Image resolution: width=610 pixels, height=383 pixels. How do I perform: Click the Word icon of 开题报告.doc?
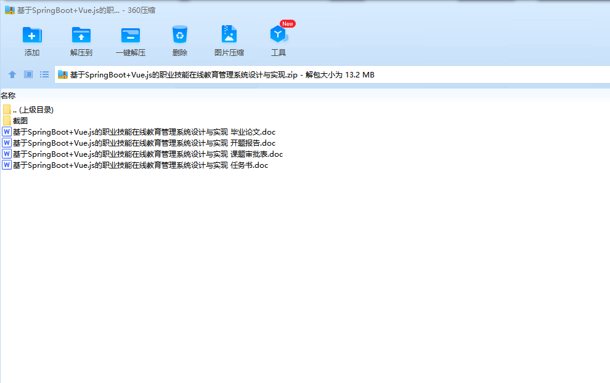(x=7, y=143)
